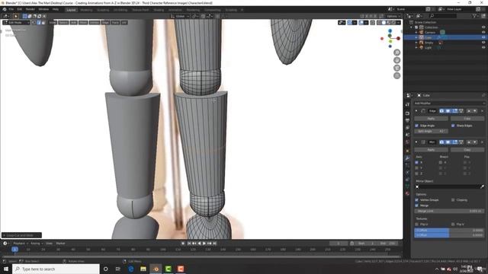
Task: Switch perspective/orthographic via gizmo button
Action: click(396, 75)
